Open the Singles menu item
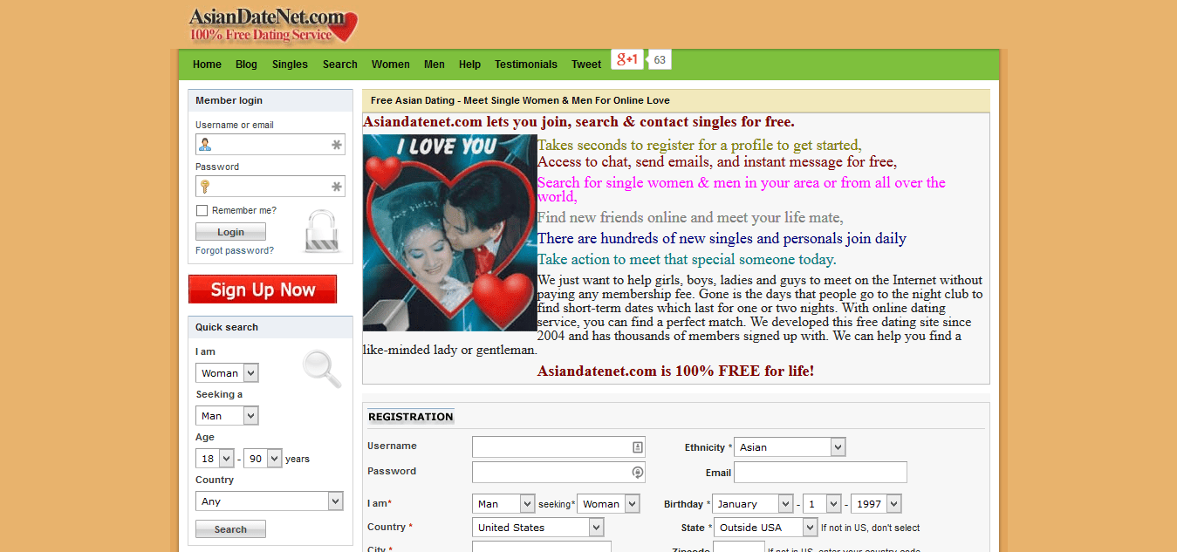Image resolution: width=1177 pixels, height=552 pixels. coord(290,65)
